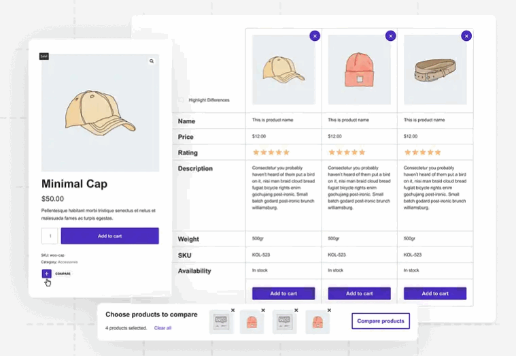Click the Compare products button
The width and height of the screenshot is (516, 356).
[381, 321]
